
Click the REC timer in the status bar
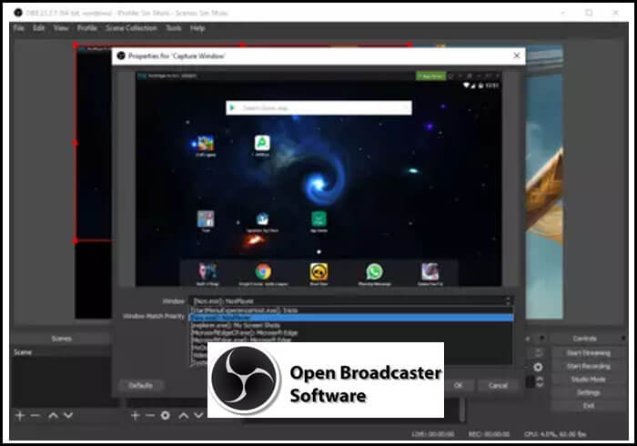(489, 434)
